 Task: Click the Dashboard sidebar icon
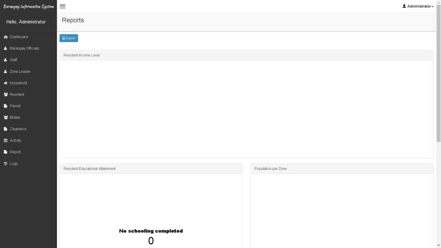pos(6,37)
